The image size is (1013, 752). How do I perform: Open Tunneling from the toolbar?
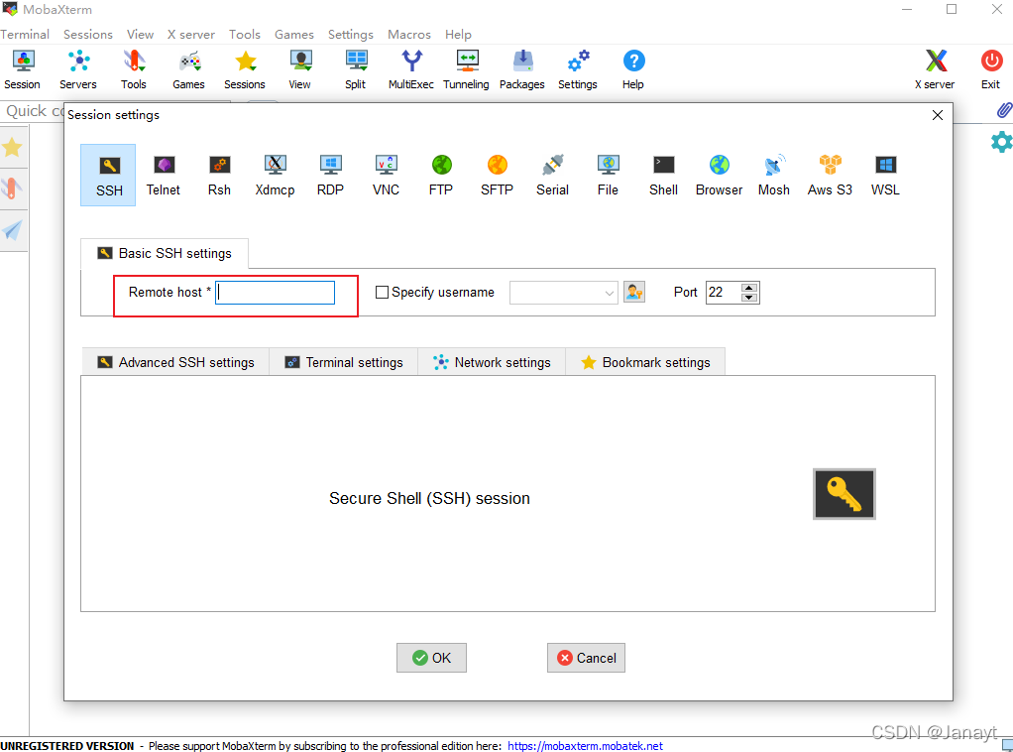click(x=467, y=69)
